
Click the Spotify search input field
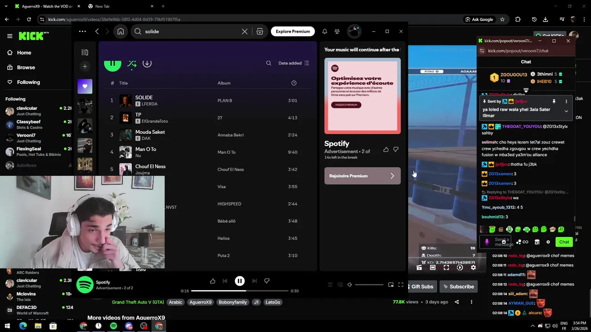[x=191, y=31]
